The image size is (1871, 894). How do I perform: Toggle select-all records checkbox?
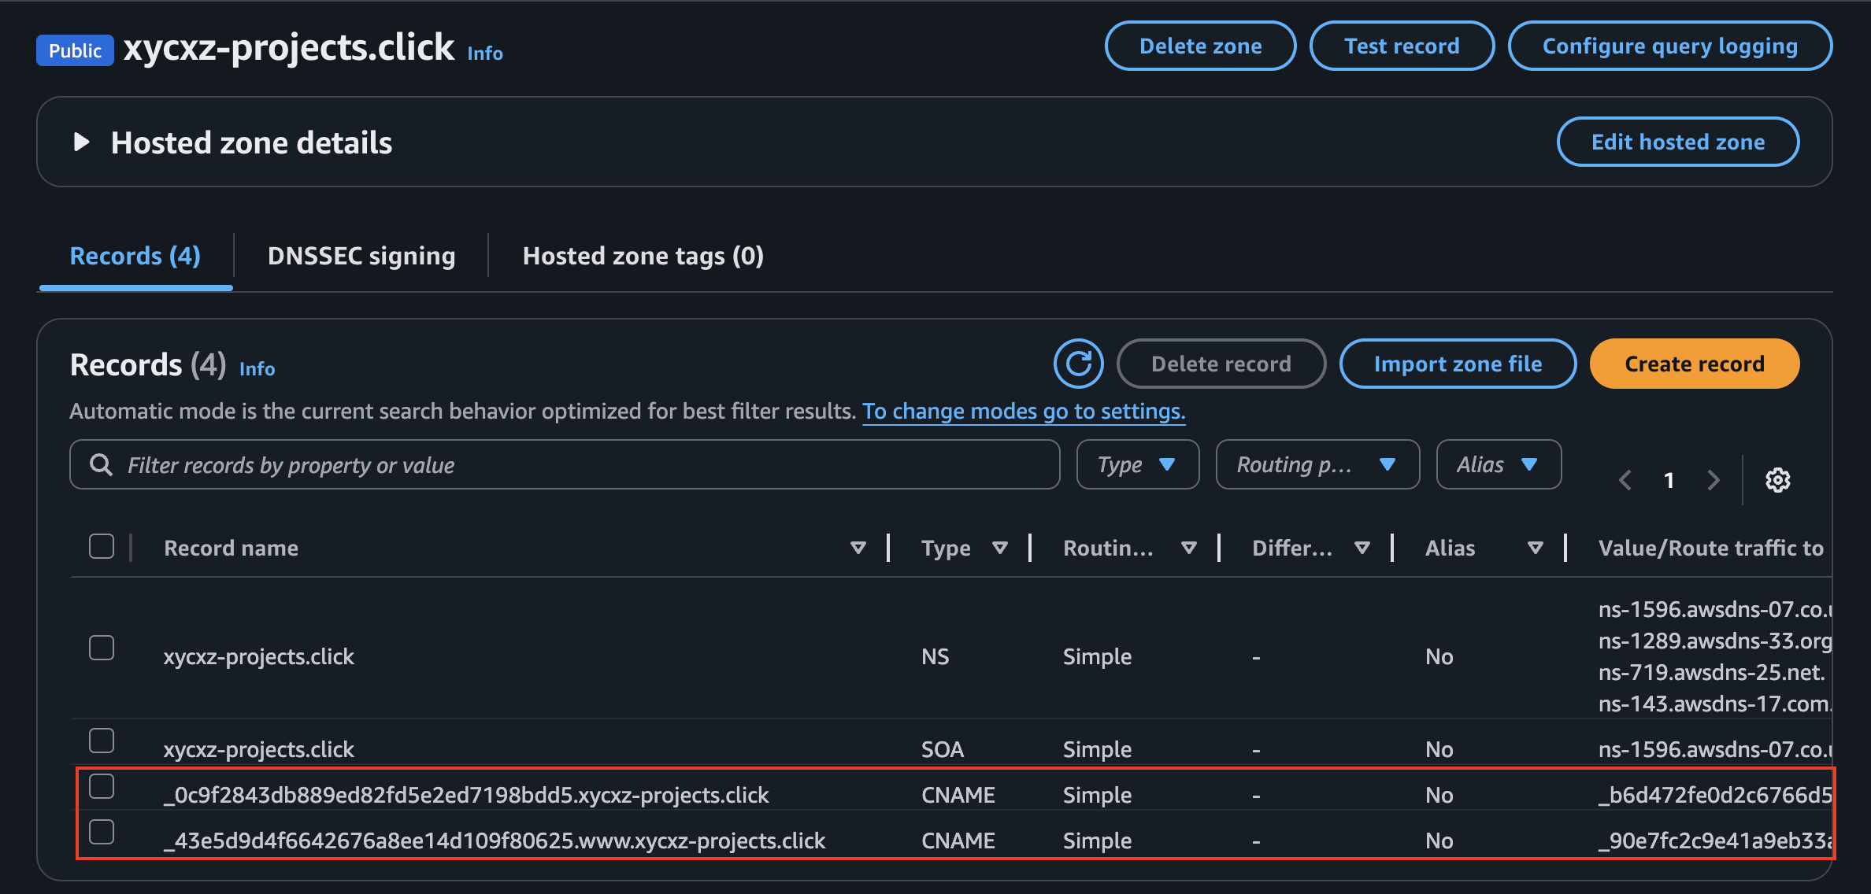(x=102, y=546)
